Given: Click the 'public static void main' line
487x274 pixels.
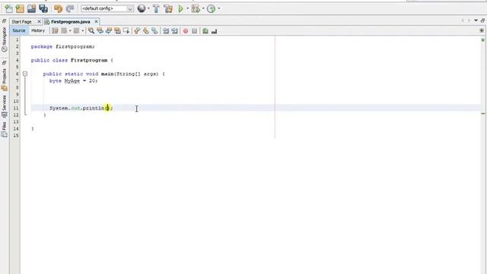Looking at the screenshot, I should 104,74.
